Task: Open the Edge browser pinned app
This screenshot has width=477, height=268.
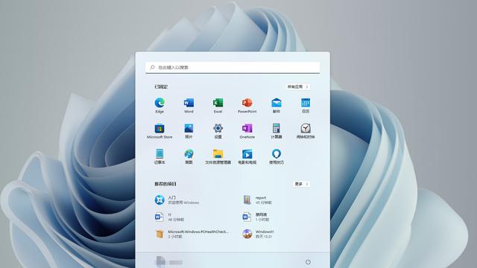Action: [x=159, y=106]
